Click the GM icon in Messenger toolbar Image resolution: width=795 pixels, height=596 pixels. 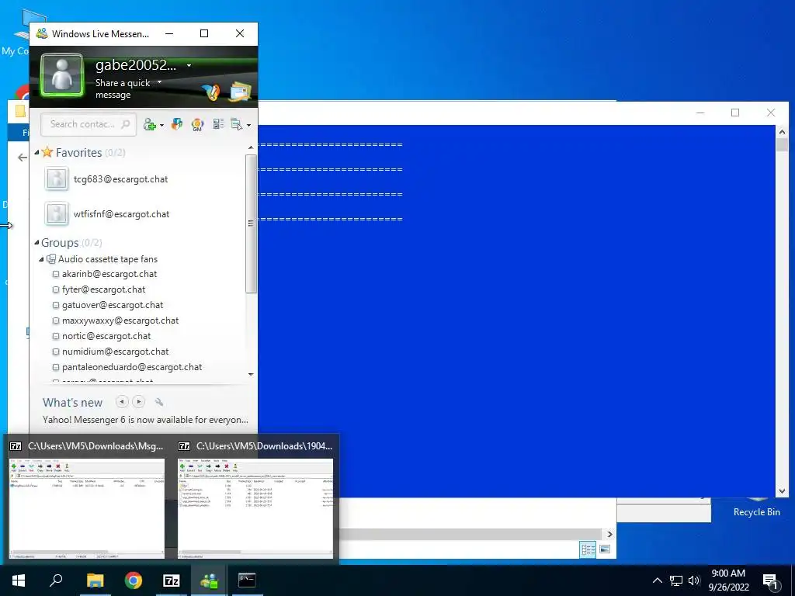click(198, 125)
